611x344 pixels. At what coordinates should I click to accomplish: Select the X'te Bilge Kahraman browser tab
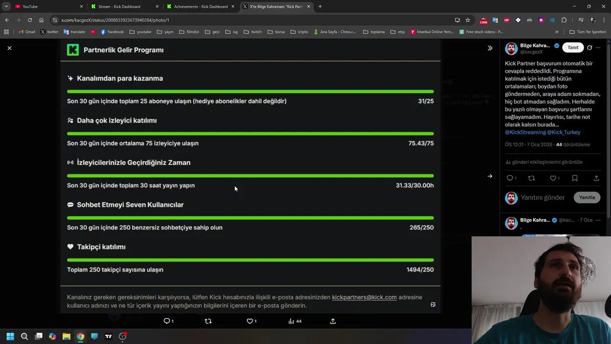tap(276, 6)
